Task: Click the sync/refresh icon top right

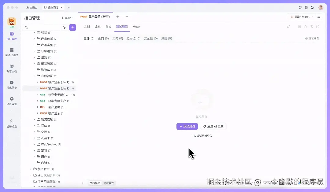Action: [x=300, y=7]
